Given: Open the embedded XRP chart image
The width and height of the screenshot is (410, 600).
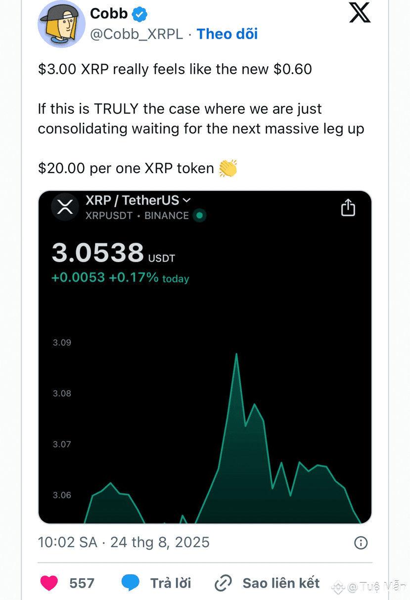Looking at the screenshot, I should pyautogui.click(x=205, y=357).
